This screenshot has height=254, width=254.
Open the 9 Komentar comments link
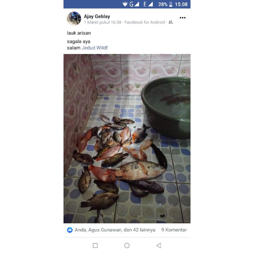[x=174, y=230]
